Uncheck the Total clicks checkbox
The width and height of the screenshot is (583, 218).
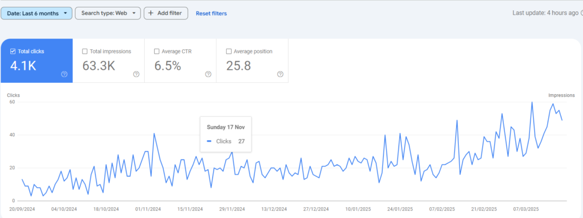pyautogui.click(x=13, y=52)
